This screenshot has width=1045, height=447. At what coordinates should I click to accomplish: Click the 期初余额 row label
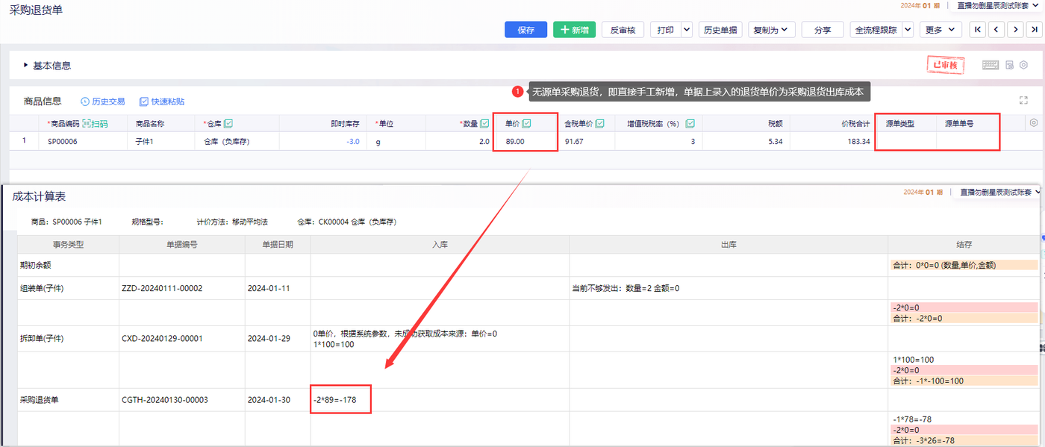[35, 265]
